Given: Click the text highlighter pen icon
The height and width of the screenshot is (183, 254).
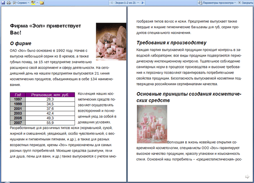Looking at the screenshot, I should [x=33, y=2].
